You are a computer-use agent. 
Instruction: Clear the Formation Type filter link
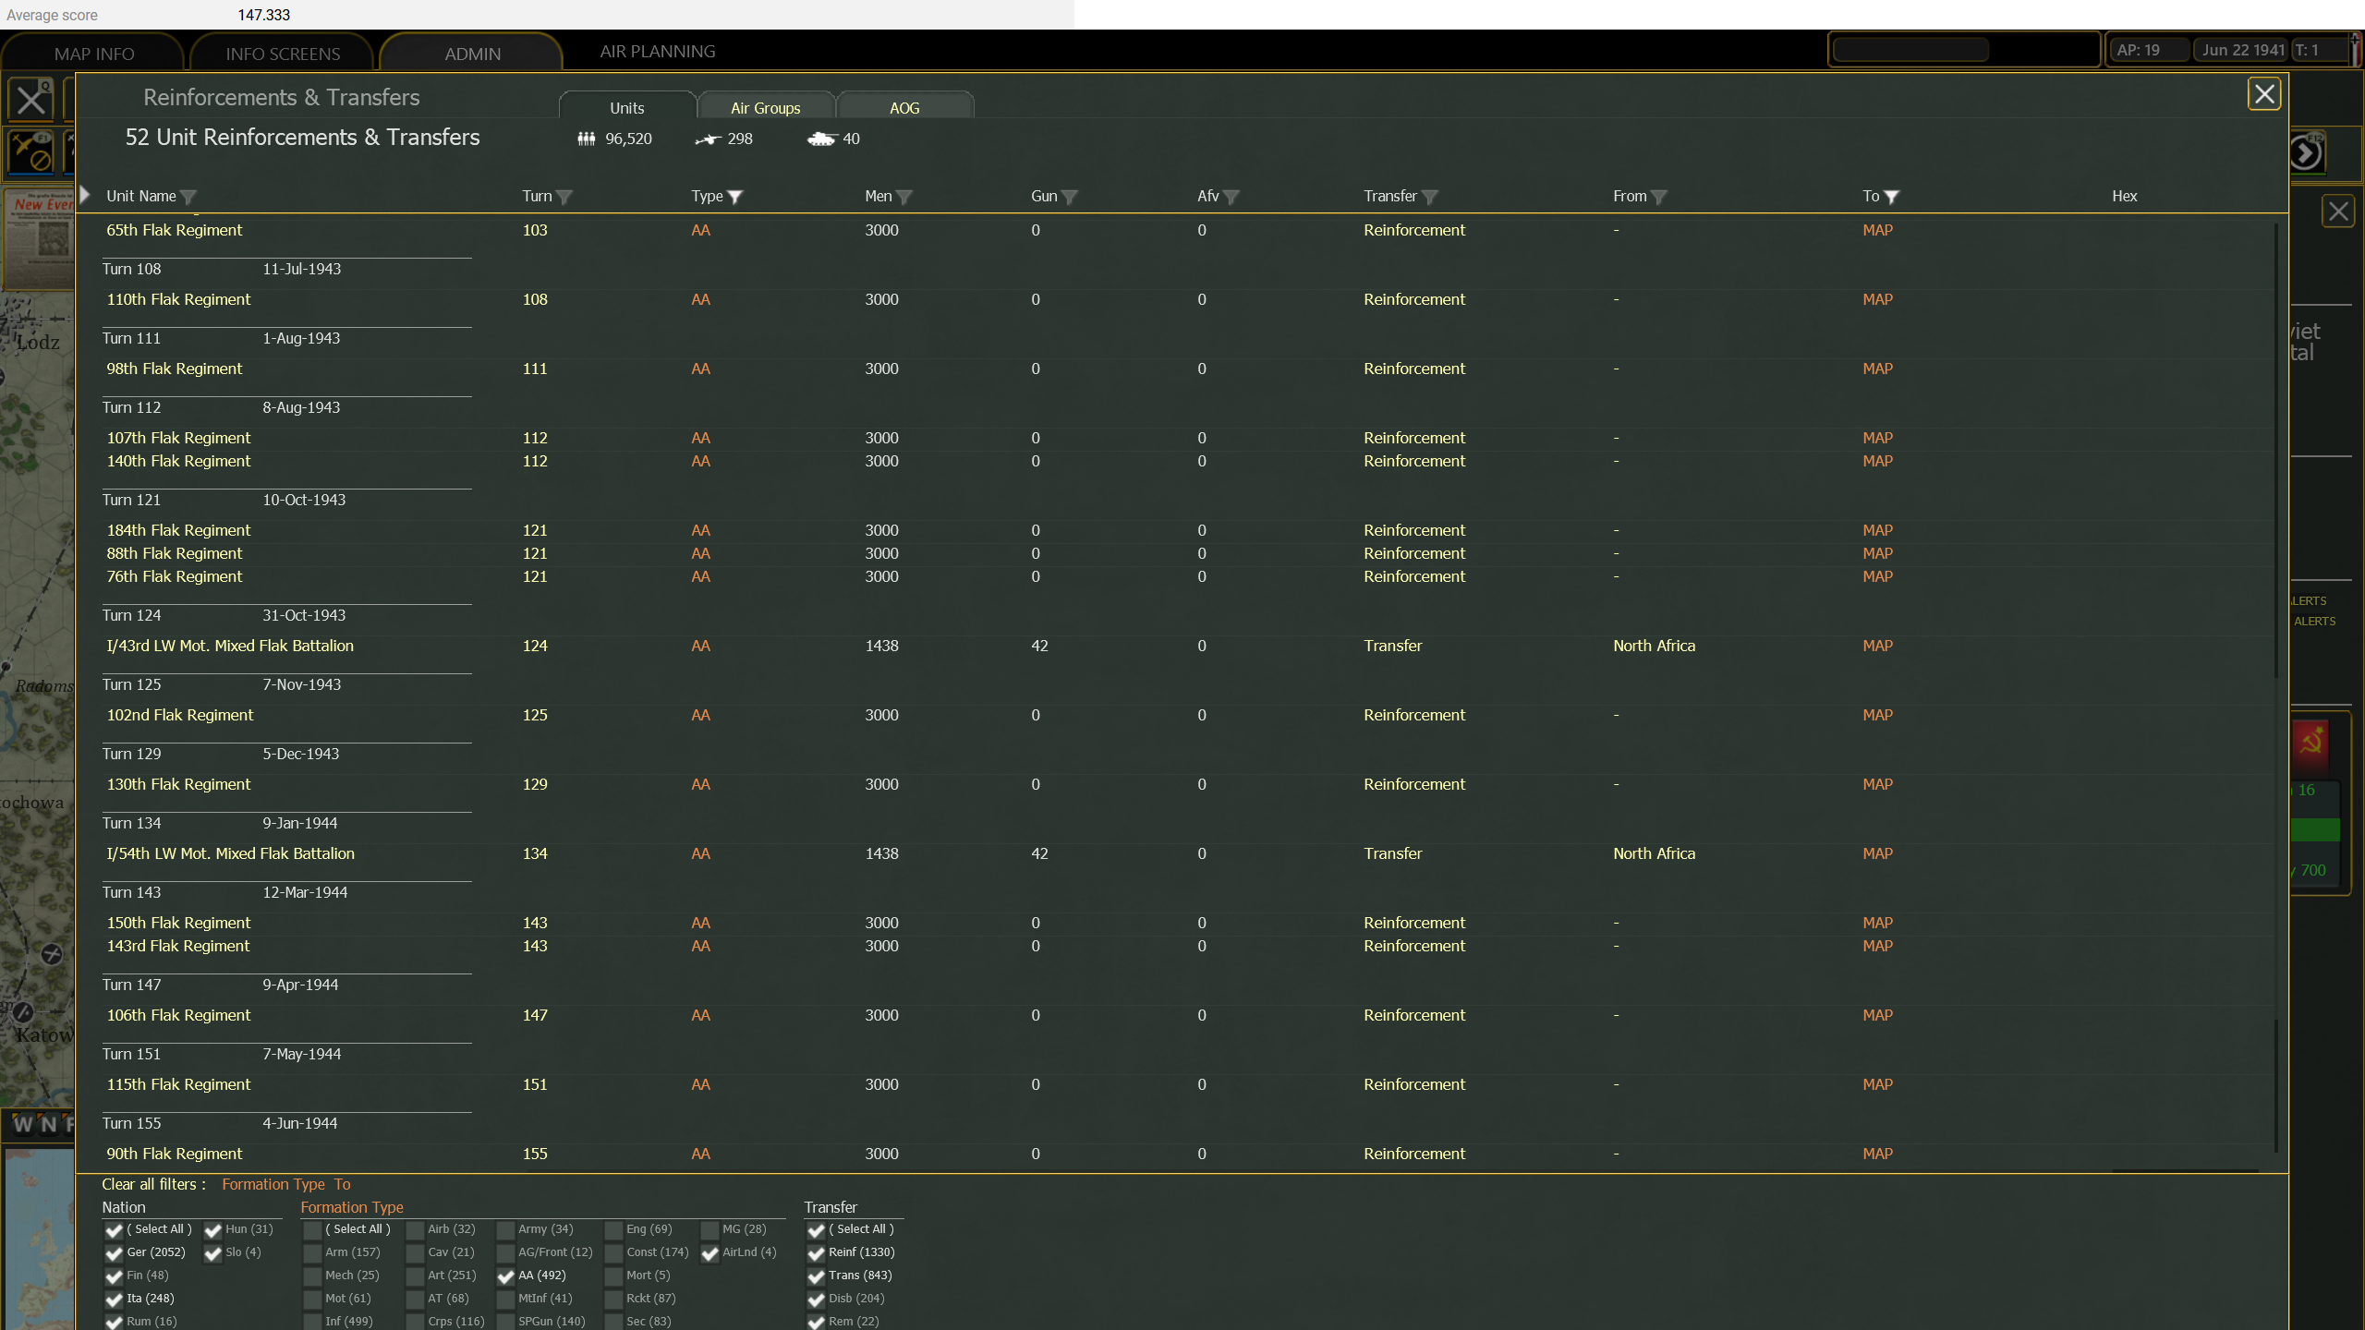pyautogui.click(x=273, y=1184)
